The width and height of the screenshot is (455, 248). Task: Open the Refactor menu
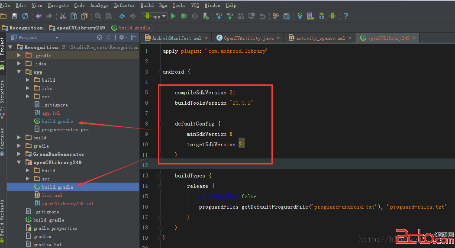(124, 5)
